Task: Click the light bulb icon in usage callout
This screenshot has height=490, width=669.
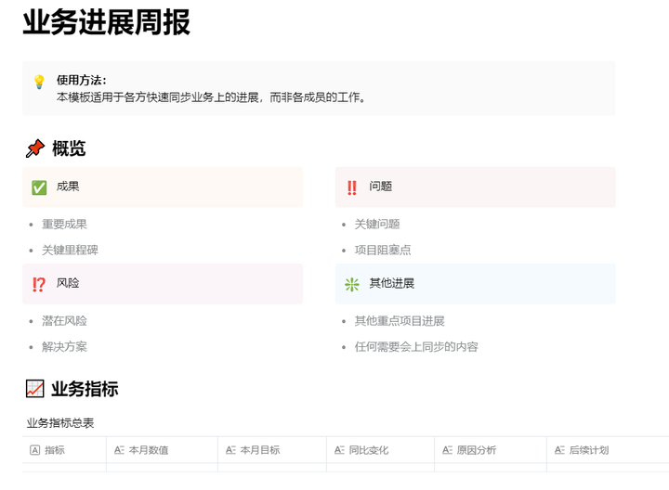Action: (39, 82)
